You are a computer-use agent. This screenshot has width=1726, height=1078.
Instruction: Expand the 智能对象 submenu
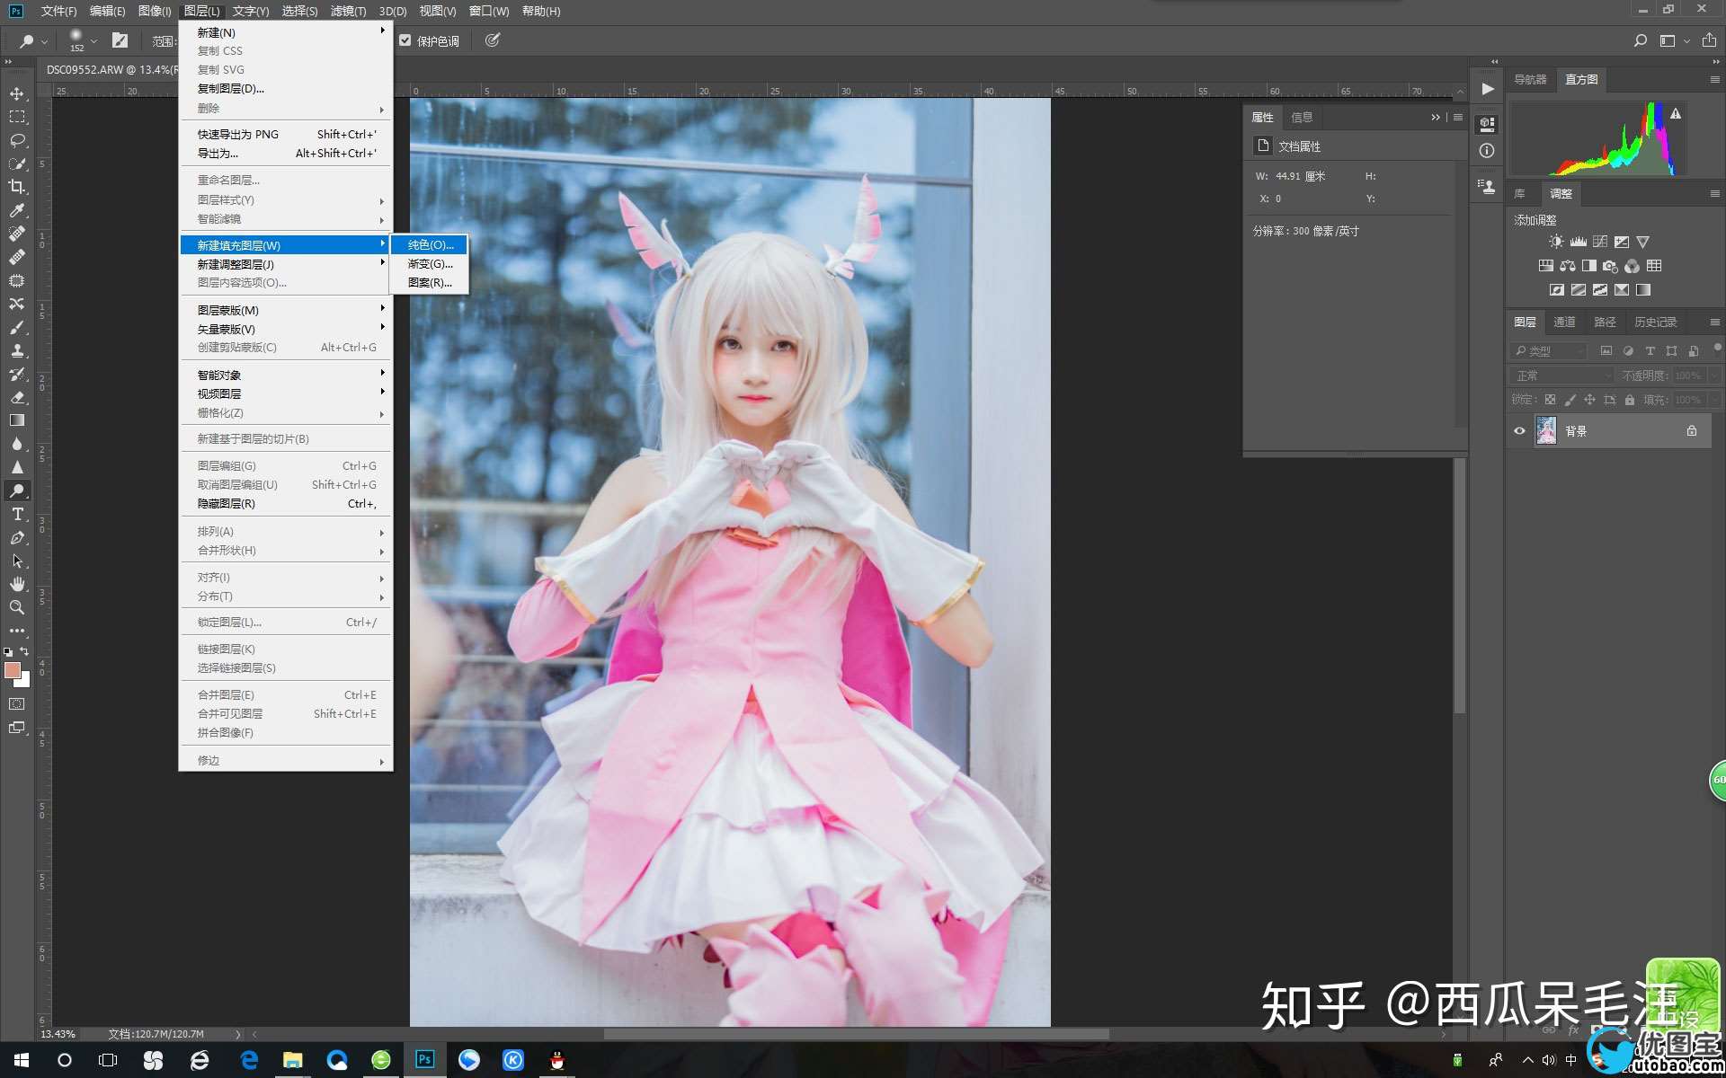(285, 375)
